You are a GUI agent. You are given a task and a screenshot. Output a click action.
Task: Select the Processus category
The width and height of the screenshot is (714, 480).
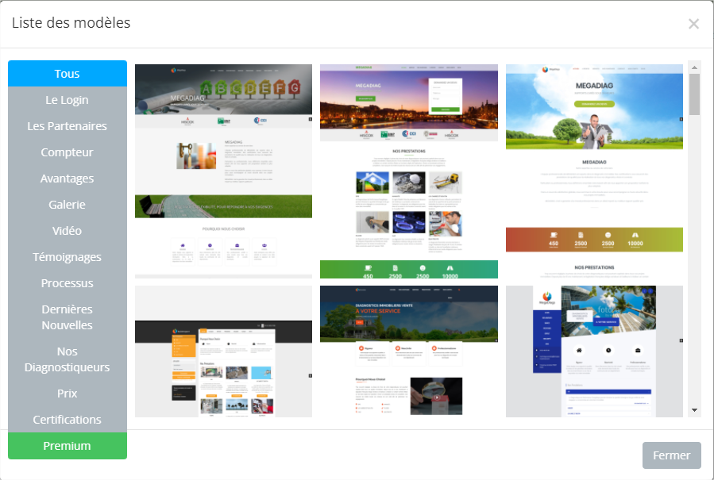[x=68, y=283]
